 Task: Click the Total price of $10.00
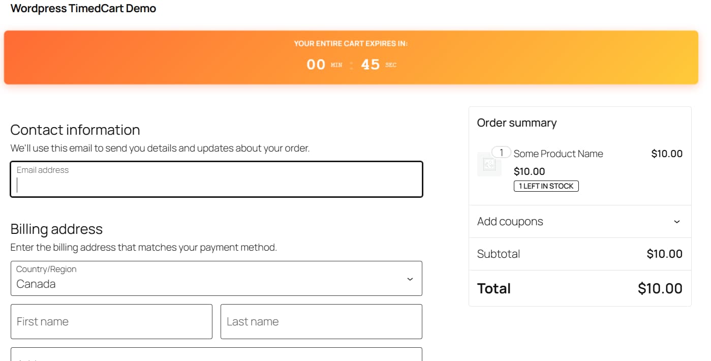pyautogui.click(x=660, y=288)
